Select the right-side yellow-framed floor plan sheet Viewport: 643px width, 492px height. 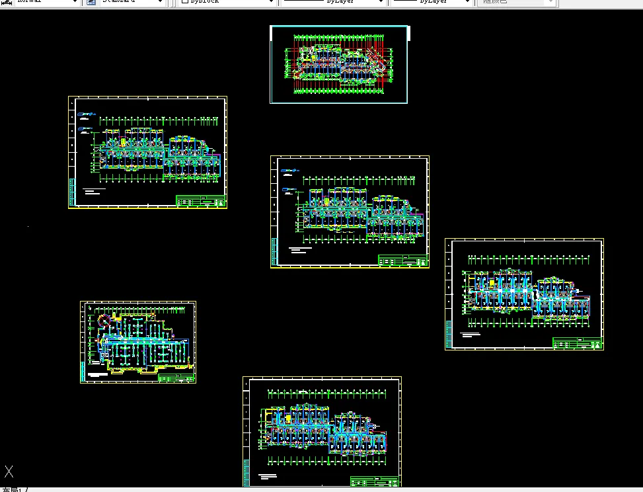coord(524,294)
